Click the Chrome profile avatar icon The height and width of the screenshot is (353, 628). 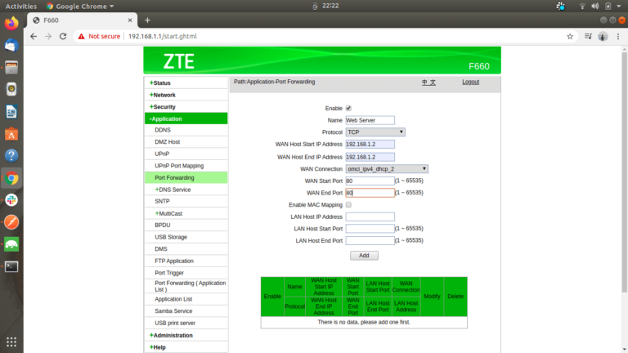click(603, 36)
